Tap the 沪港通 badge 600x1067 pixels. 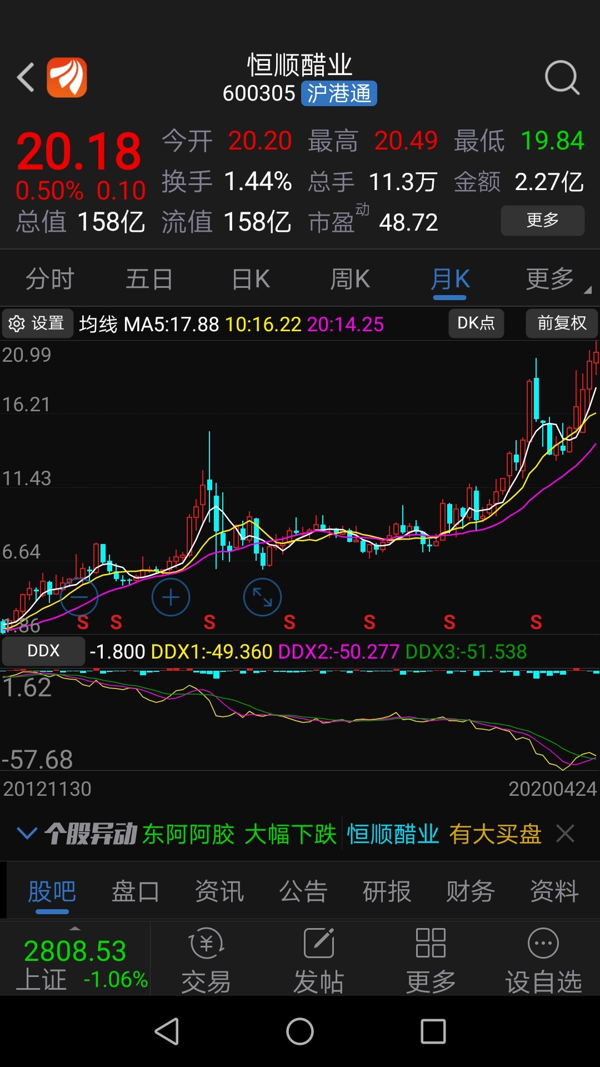coord(339,93)
